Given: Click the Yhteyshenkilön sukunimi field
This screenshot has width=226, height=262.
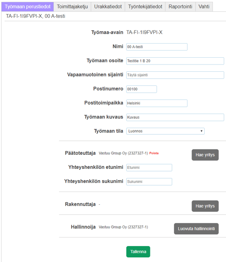Looking at the screenshot, I should point(149,182).
